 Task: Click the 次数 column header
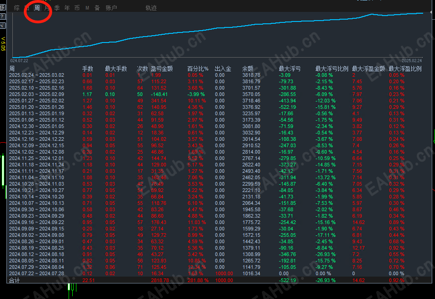pyautogui.click(x=142, y=69)
